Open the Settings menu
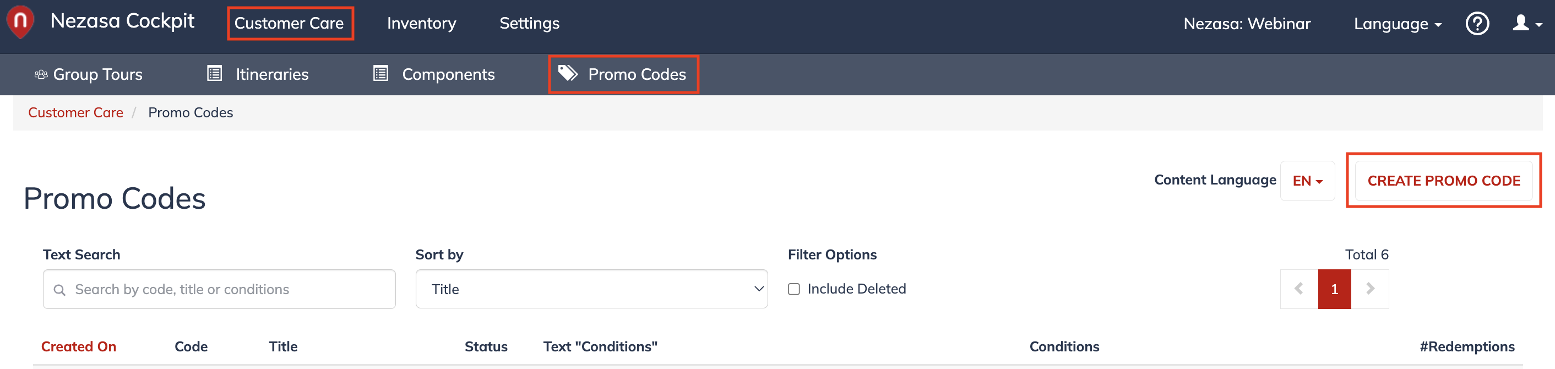This screenshot has width=1555, height=369. (x=529, y=24)
